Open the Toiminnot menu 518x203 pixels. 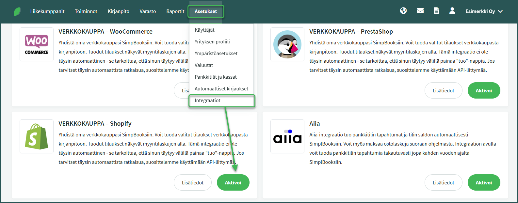[86, 11]
